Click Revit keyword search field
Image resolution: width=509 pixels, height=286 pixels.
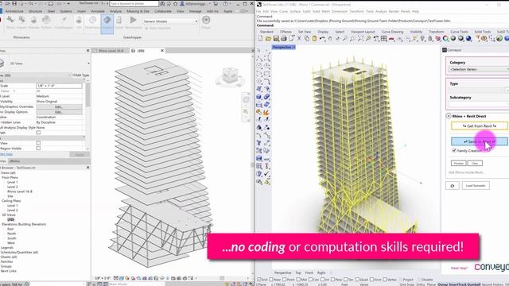[134, 3]
